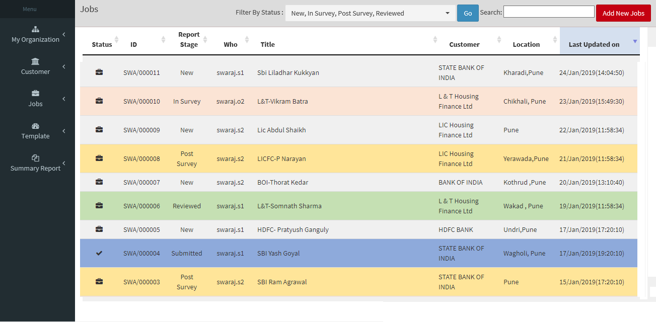Viewport: 656px width, 322px height.
Task: Click job ID SWA/000004
Action: tap(141, 253)
